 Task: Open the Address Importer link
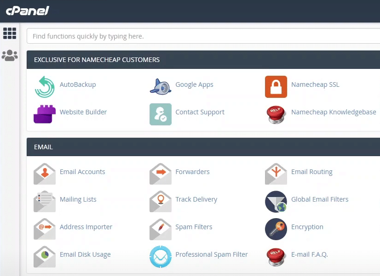86,227
